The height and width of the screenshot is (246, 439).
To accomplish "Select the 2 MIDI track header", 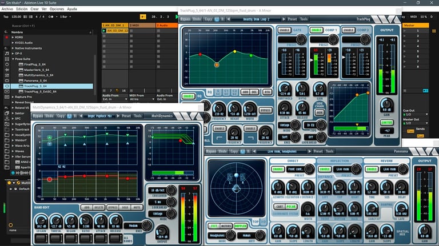I will click(x=142, y=25).
